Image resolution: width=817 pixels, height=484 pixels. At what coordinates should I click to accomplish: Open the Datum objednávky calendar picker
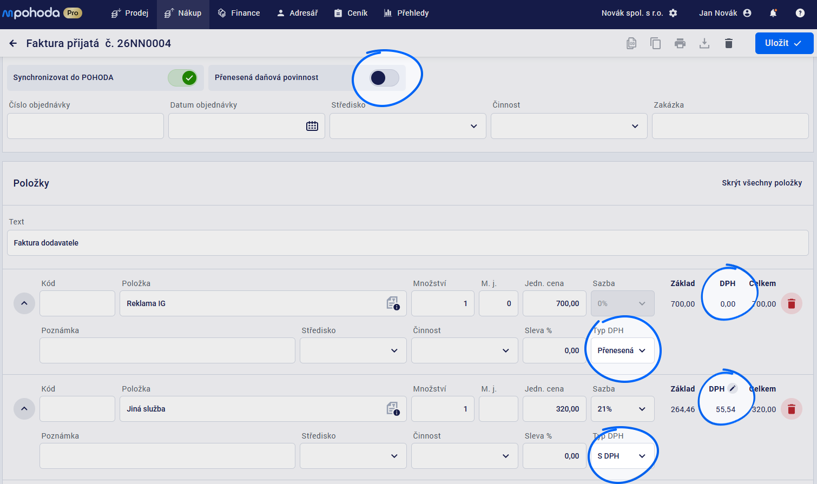(x=312, y=126)
